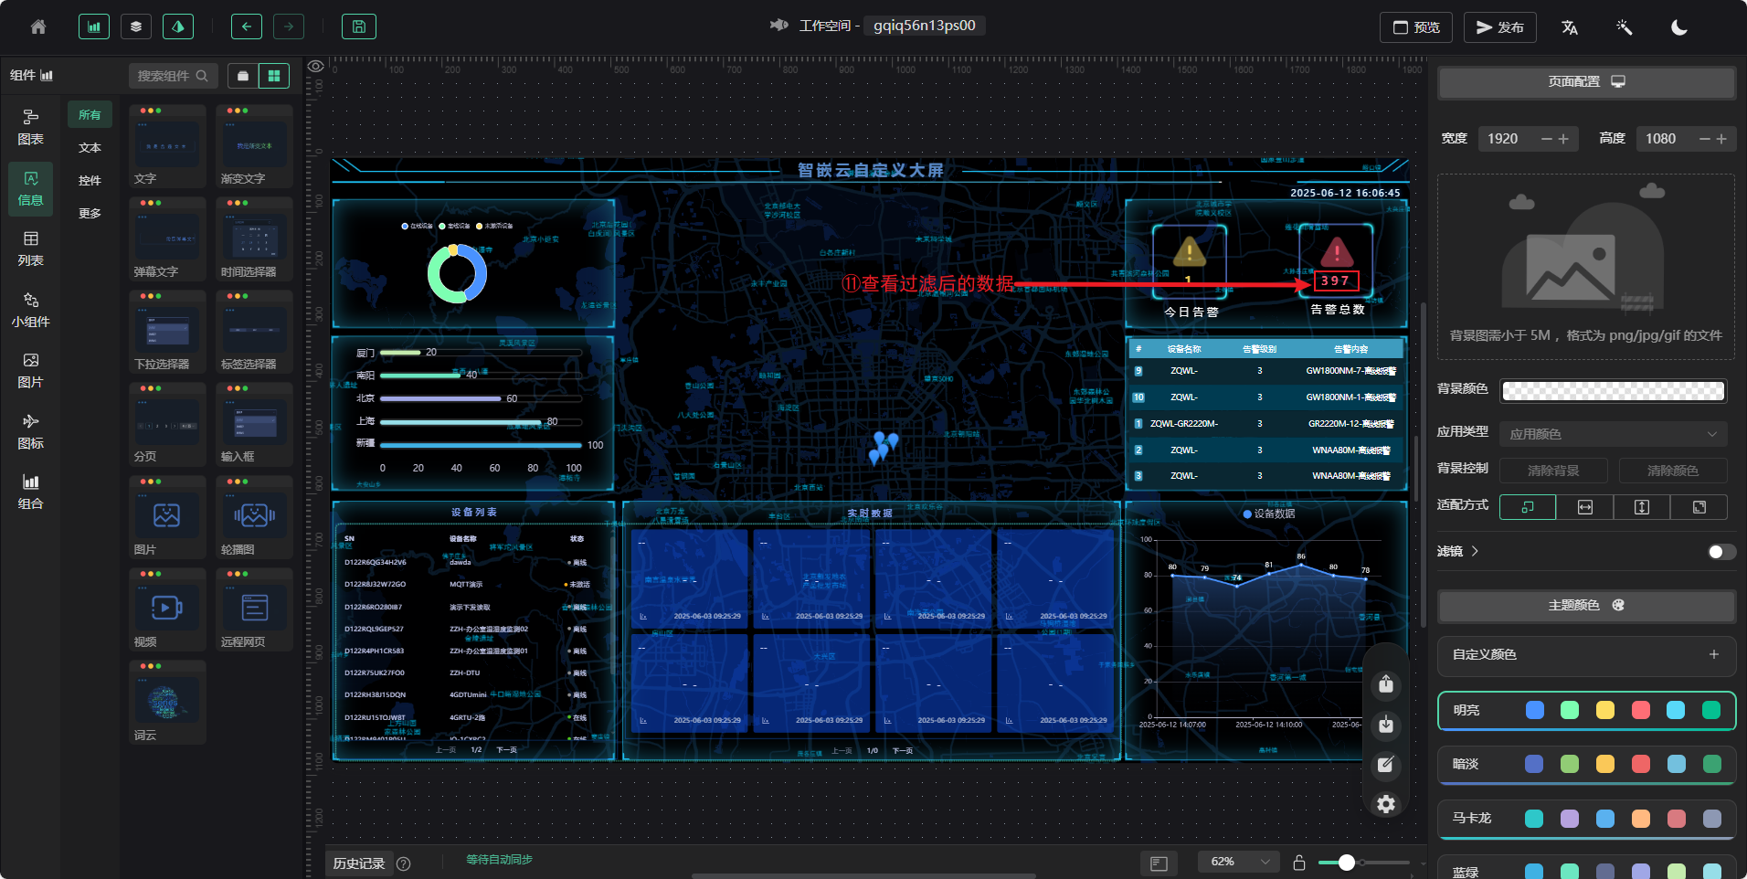1747x879 pixels.
Task: Switch component list to grid view
Action: coord(273,76)
